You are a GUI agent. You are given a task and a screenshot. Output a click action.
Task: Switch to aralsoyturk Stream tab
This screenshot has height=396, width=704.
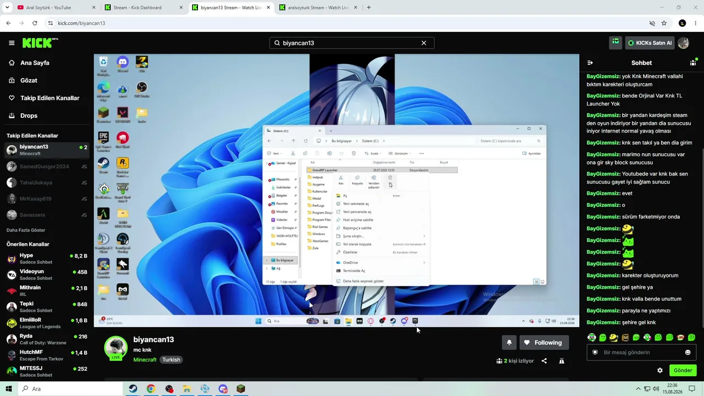click(x=318, y=8)
